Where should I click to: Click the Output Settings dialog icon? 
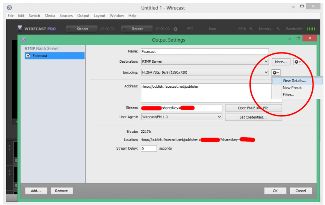[x=24, y=39]
